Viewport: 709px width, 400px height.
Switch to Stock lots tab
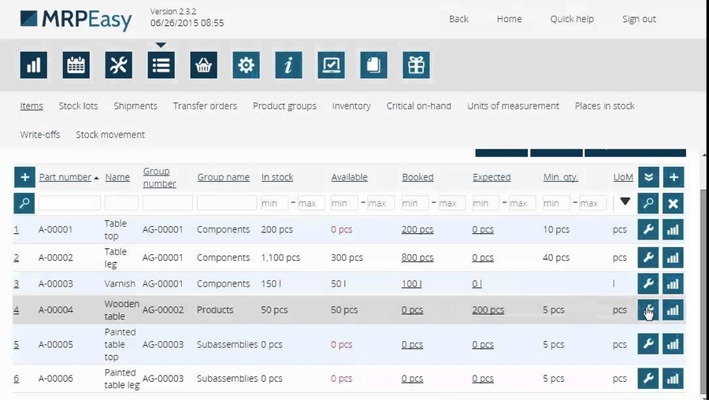pyautogui.click(x=78, y=106)
